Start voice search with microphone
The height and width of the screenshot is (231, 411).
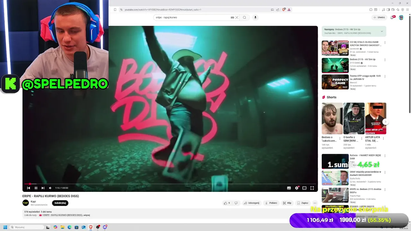point(255,17)
